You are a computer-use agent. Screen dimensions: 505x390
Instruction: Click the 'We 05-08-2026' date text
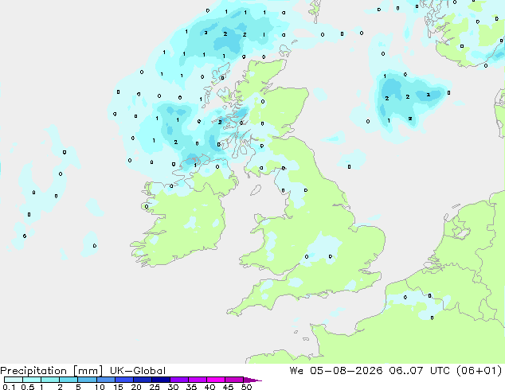coord(336,371)
